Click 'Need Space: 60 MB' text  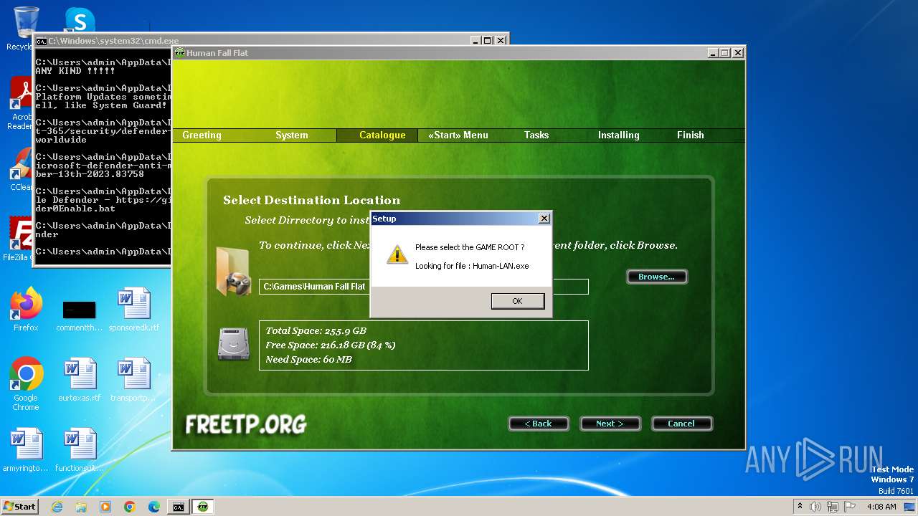(309, 360)
